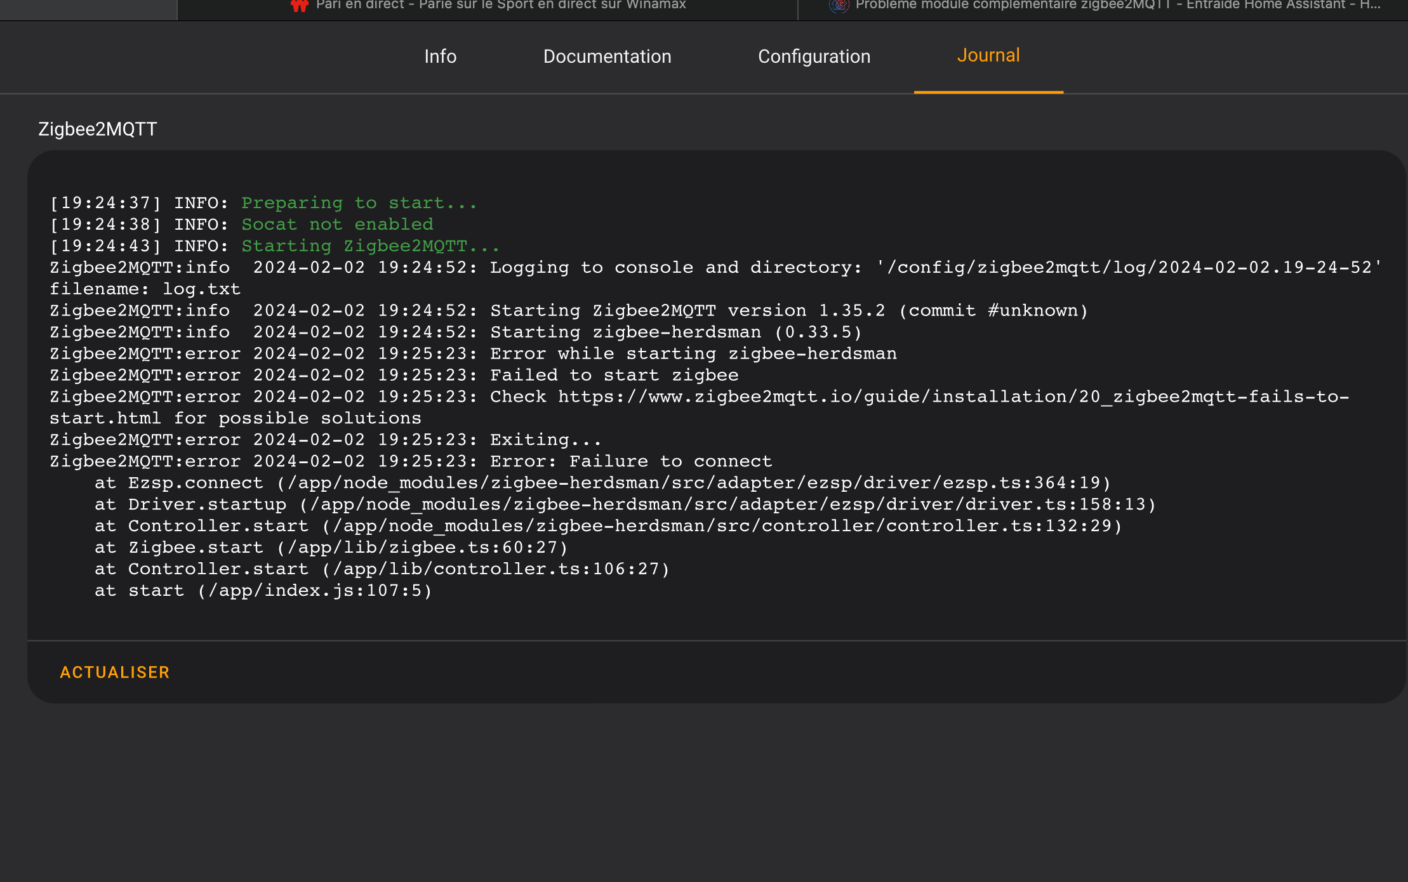This screenshot has width=1408, height=882.
Task: Click the 'Starting Zigbee2MQTT...' green log line
Action: click(370, 246)
